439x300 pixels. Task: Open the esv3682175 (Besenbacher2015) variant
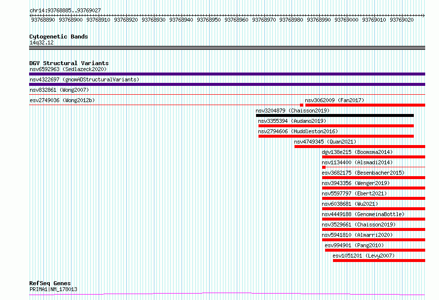tap(363, 173)
